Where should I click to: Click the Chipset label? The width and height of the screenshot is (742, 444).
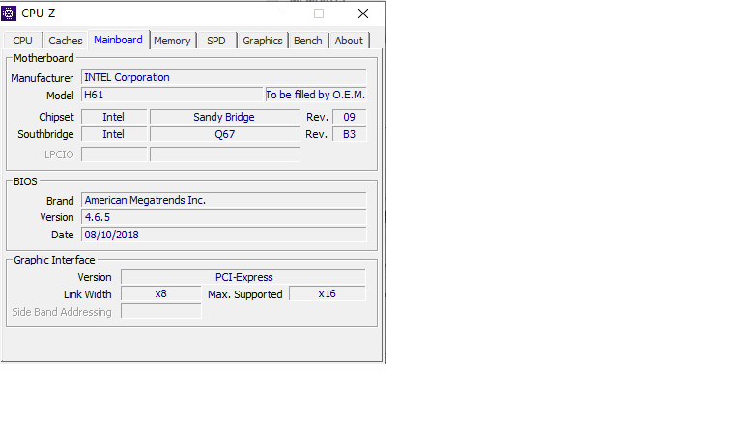point(56,117)
